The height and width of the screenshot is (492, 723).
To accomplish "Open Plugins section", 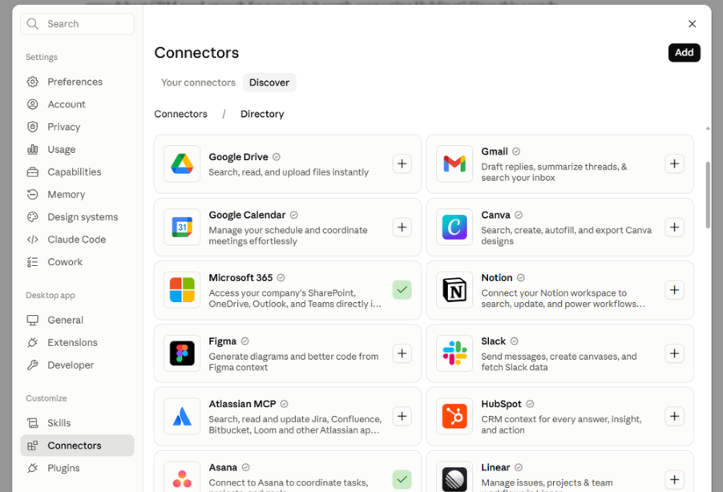I will tap(77, 468).
